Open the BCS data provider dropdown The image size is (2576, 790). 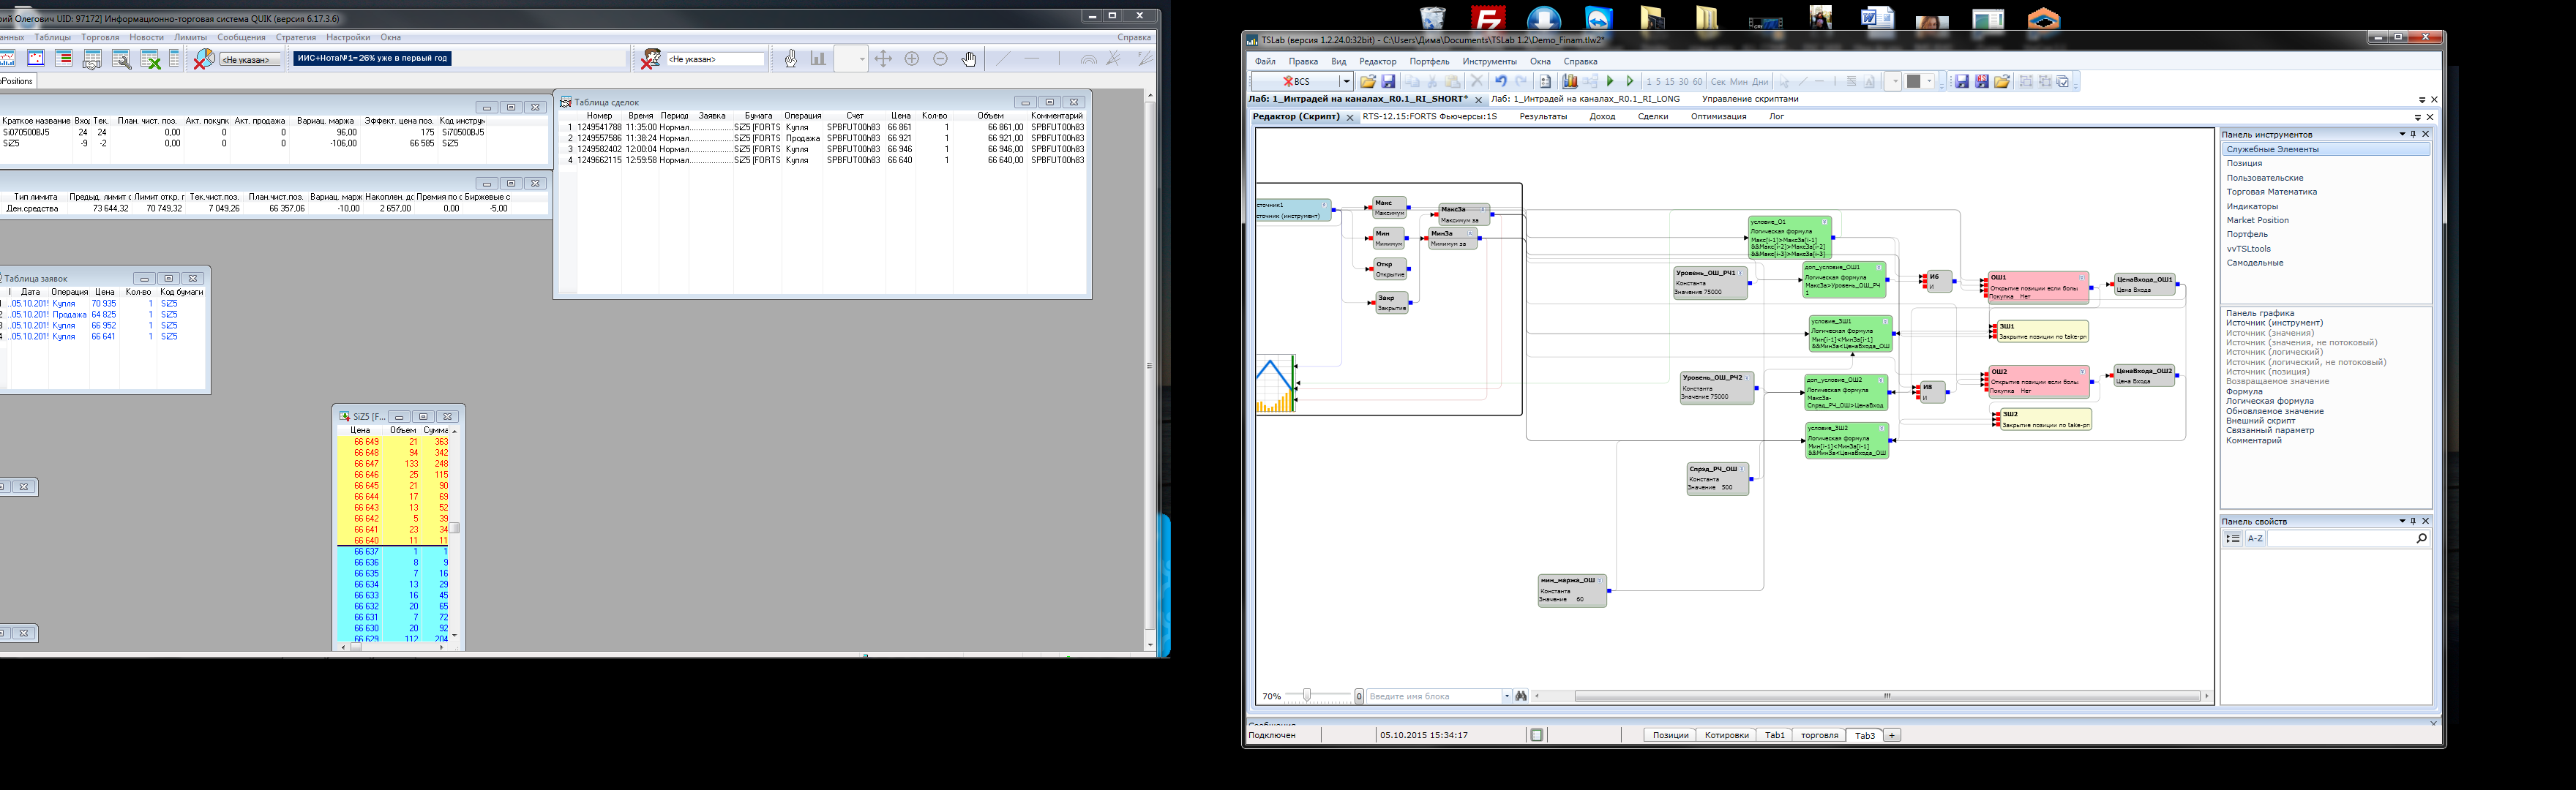pyautogui.click(x=1346, y=81)
